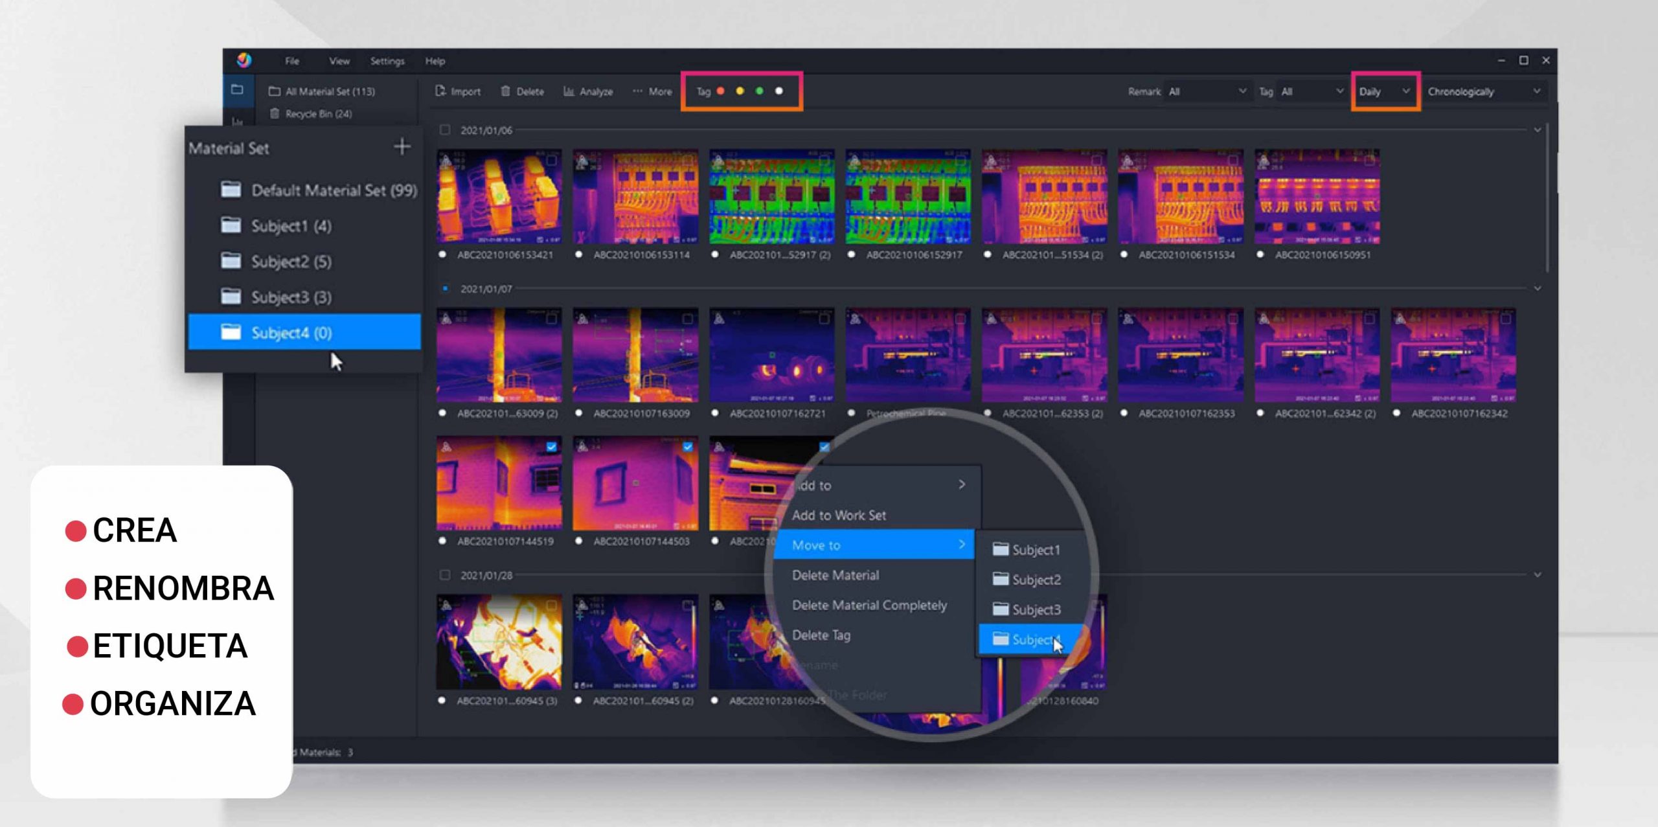Apply the red tag color dot
This screenshot has width=1658, height=827.
click(x=720, y=91)
